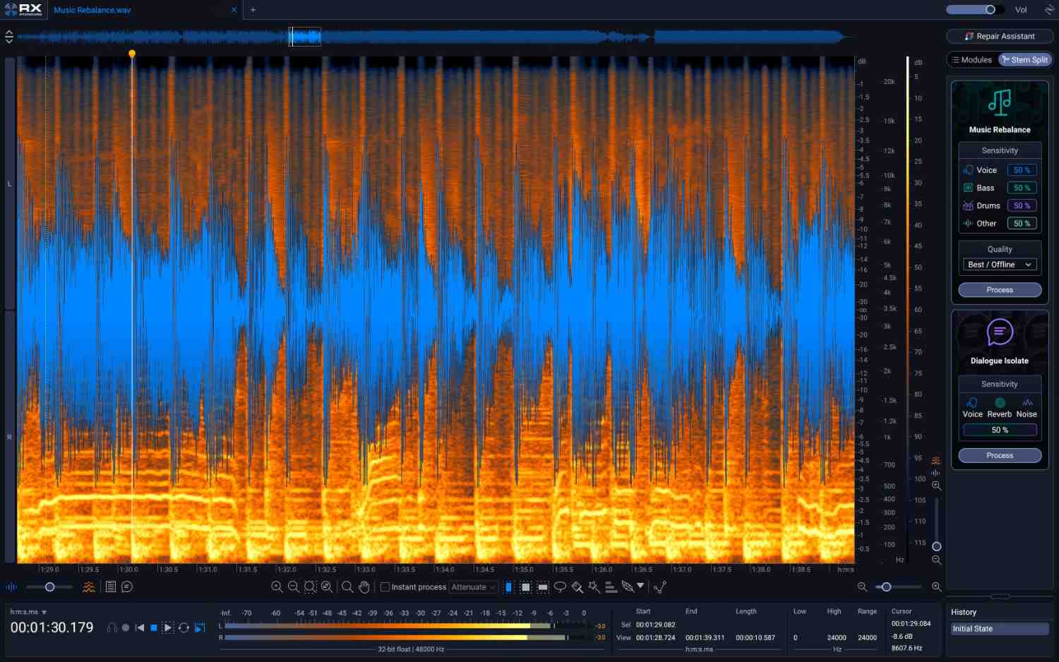
Task: Toggle the headphones monitor button
Action: click(x=112, y=627)
